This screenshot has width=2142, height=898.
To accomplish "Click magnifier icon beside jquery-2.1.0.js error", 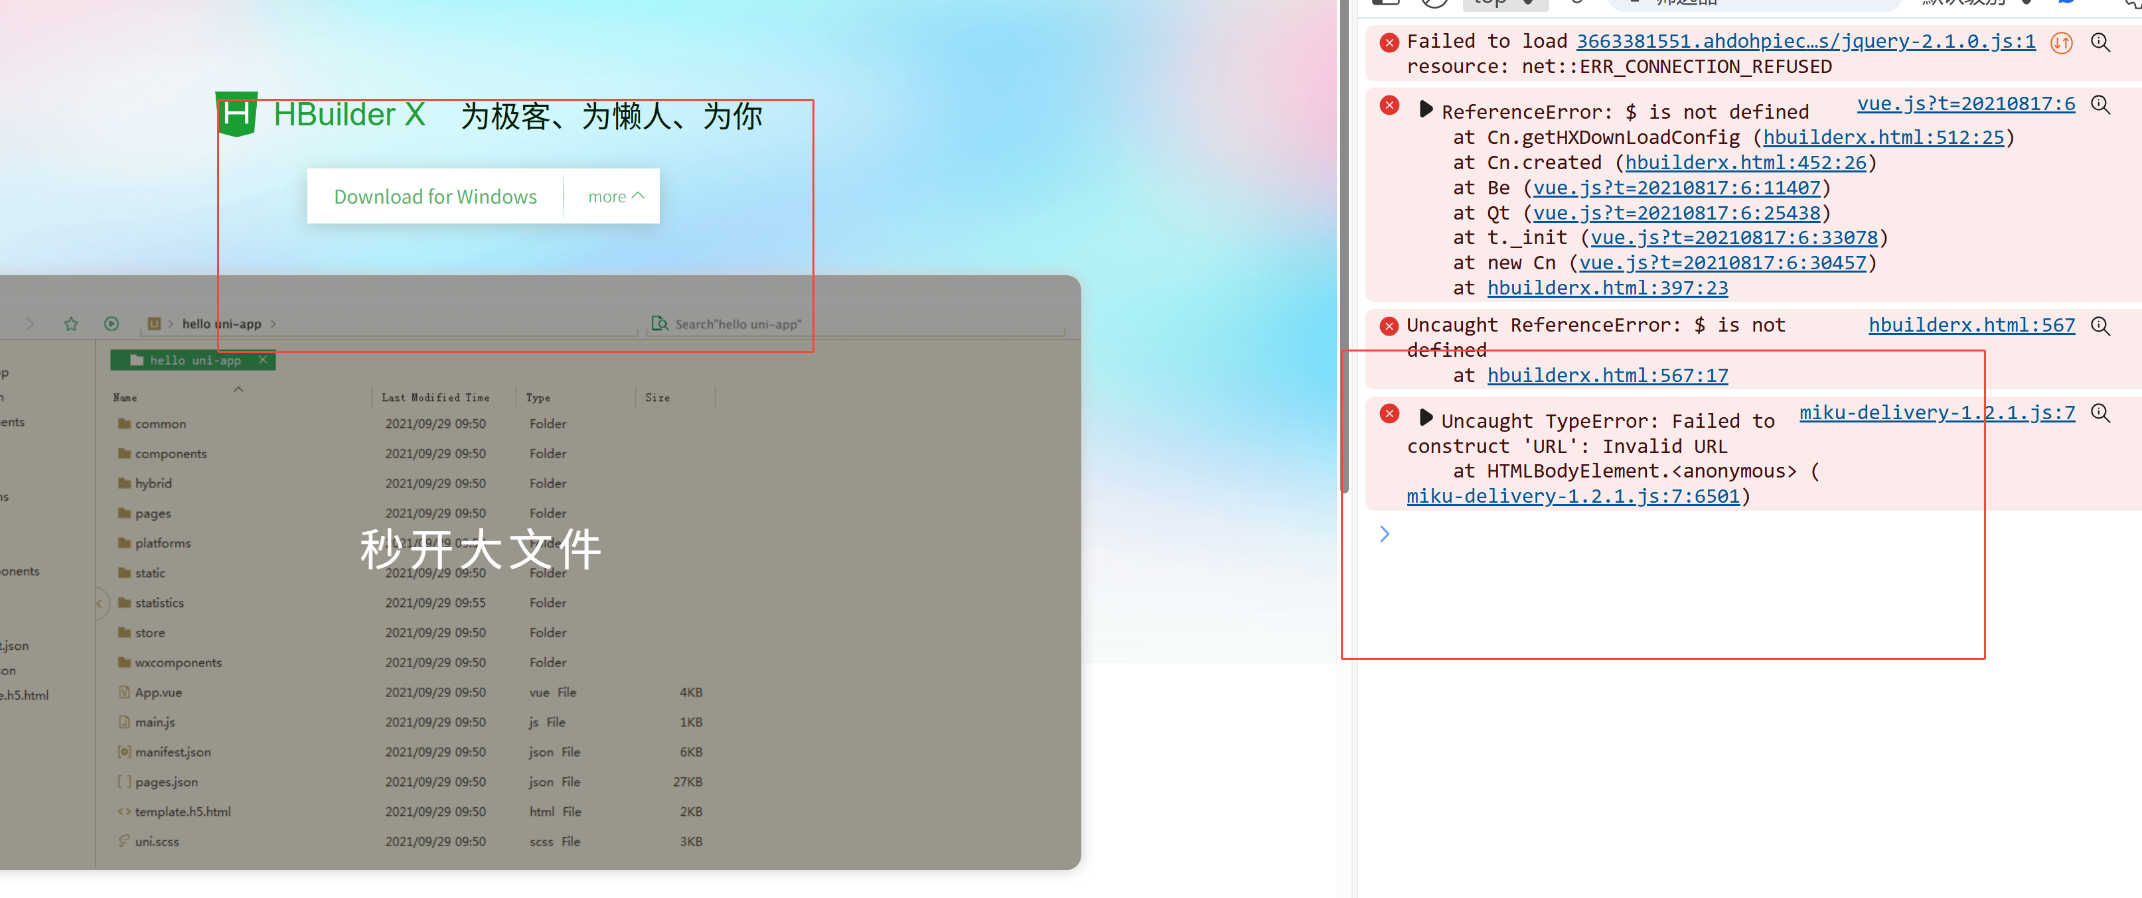I will tap(2100, 42).
